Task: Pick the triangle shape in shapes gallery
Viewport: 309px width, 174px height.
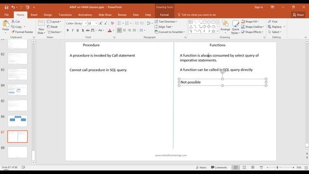Action: 191,27
